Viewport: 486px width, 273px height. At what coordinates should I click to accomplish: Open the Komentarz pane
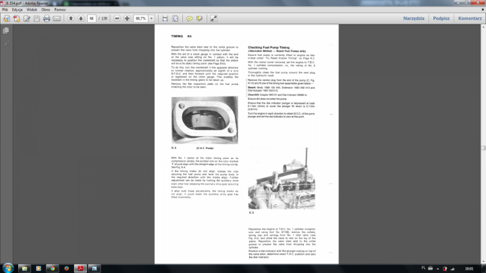click(469, 18)
